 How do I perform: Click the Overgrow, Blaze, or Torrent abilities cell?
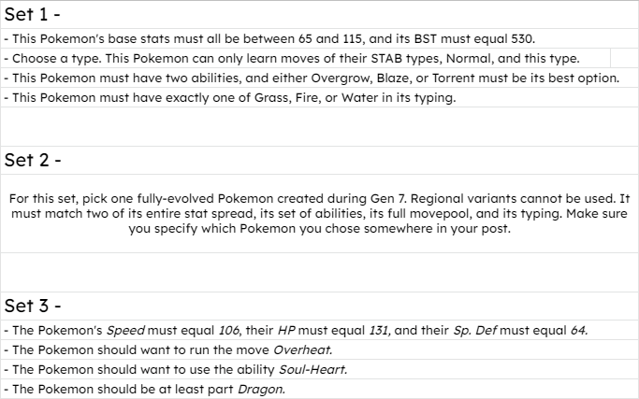319,78
